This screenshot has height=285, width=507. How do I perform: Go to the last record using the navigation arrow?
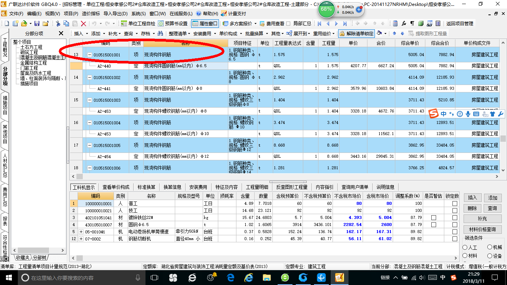345,23
